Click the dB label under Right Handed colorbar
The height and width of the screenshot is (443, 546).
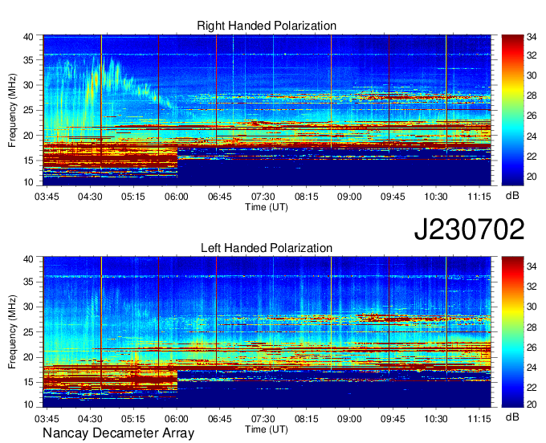(x=512, y=195)
